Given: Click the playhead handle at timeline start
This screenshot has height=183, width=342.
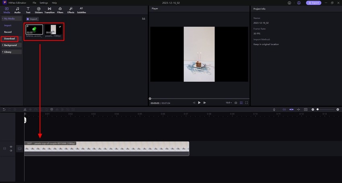Looking at the screenshot, I should (x=25, y=120).
